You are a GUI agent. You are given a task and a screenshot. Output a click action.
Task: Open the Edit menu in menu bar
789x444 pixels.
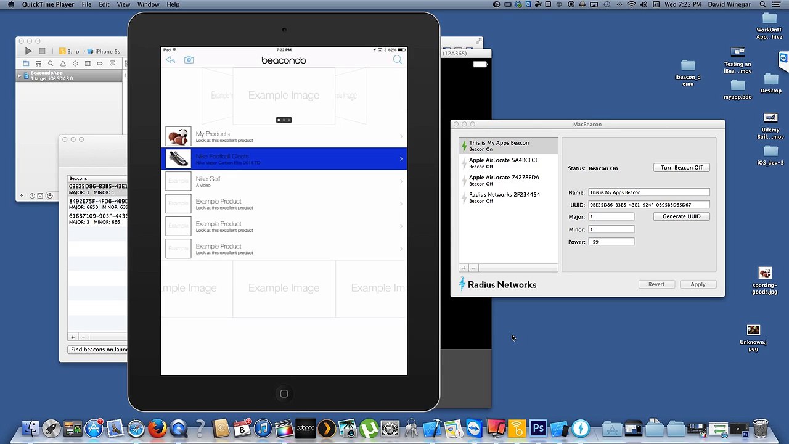104,4
